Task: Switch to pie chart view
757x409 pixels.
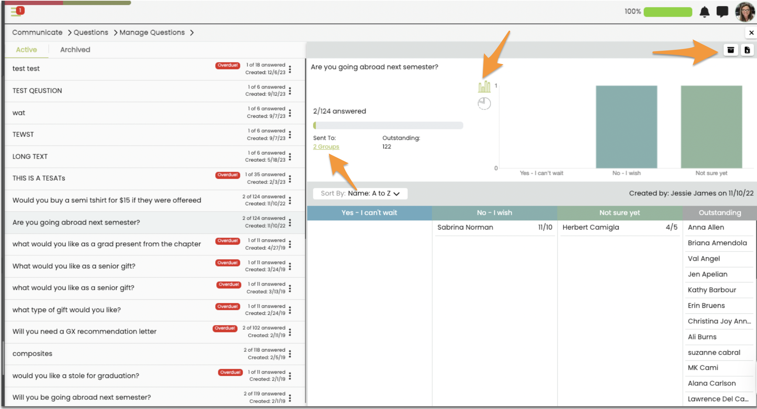Action: click(x=484, y=104)
